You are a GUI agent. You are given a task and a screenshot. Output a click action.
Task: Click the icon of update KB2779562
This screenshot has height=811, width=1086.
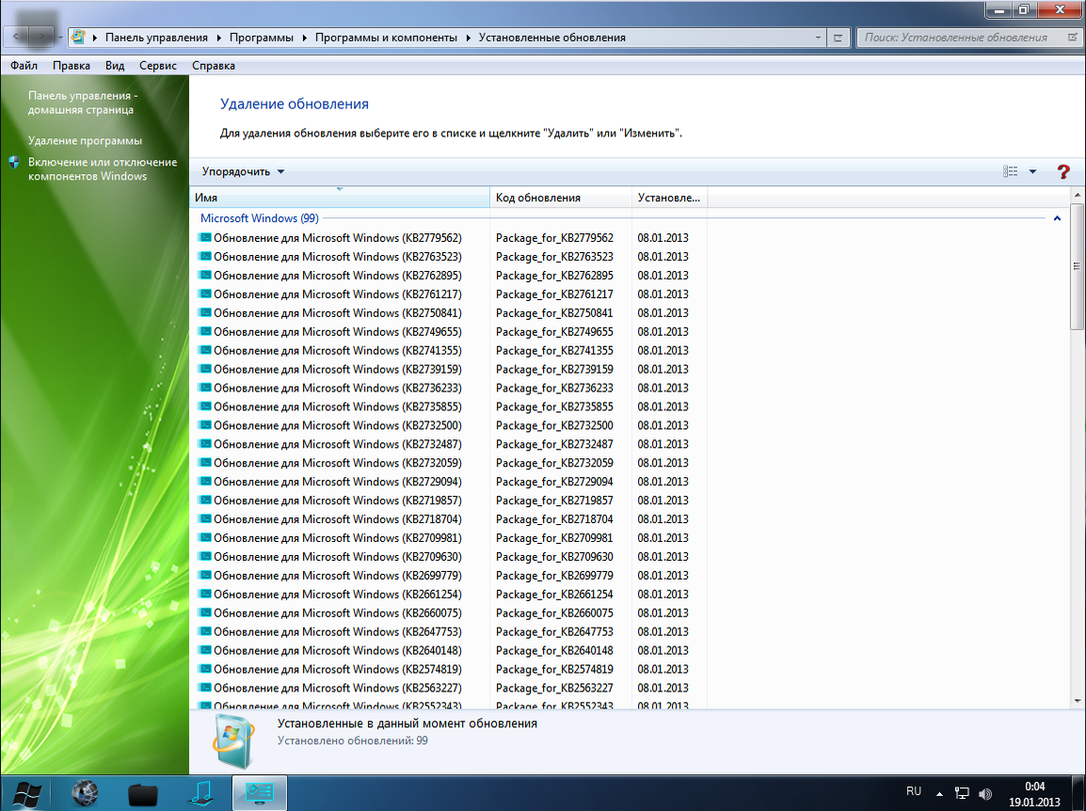(x=205, y=237)
